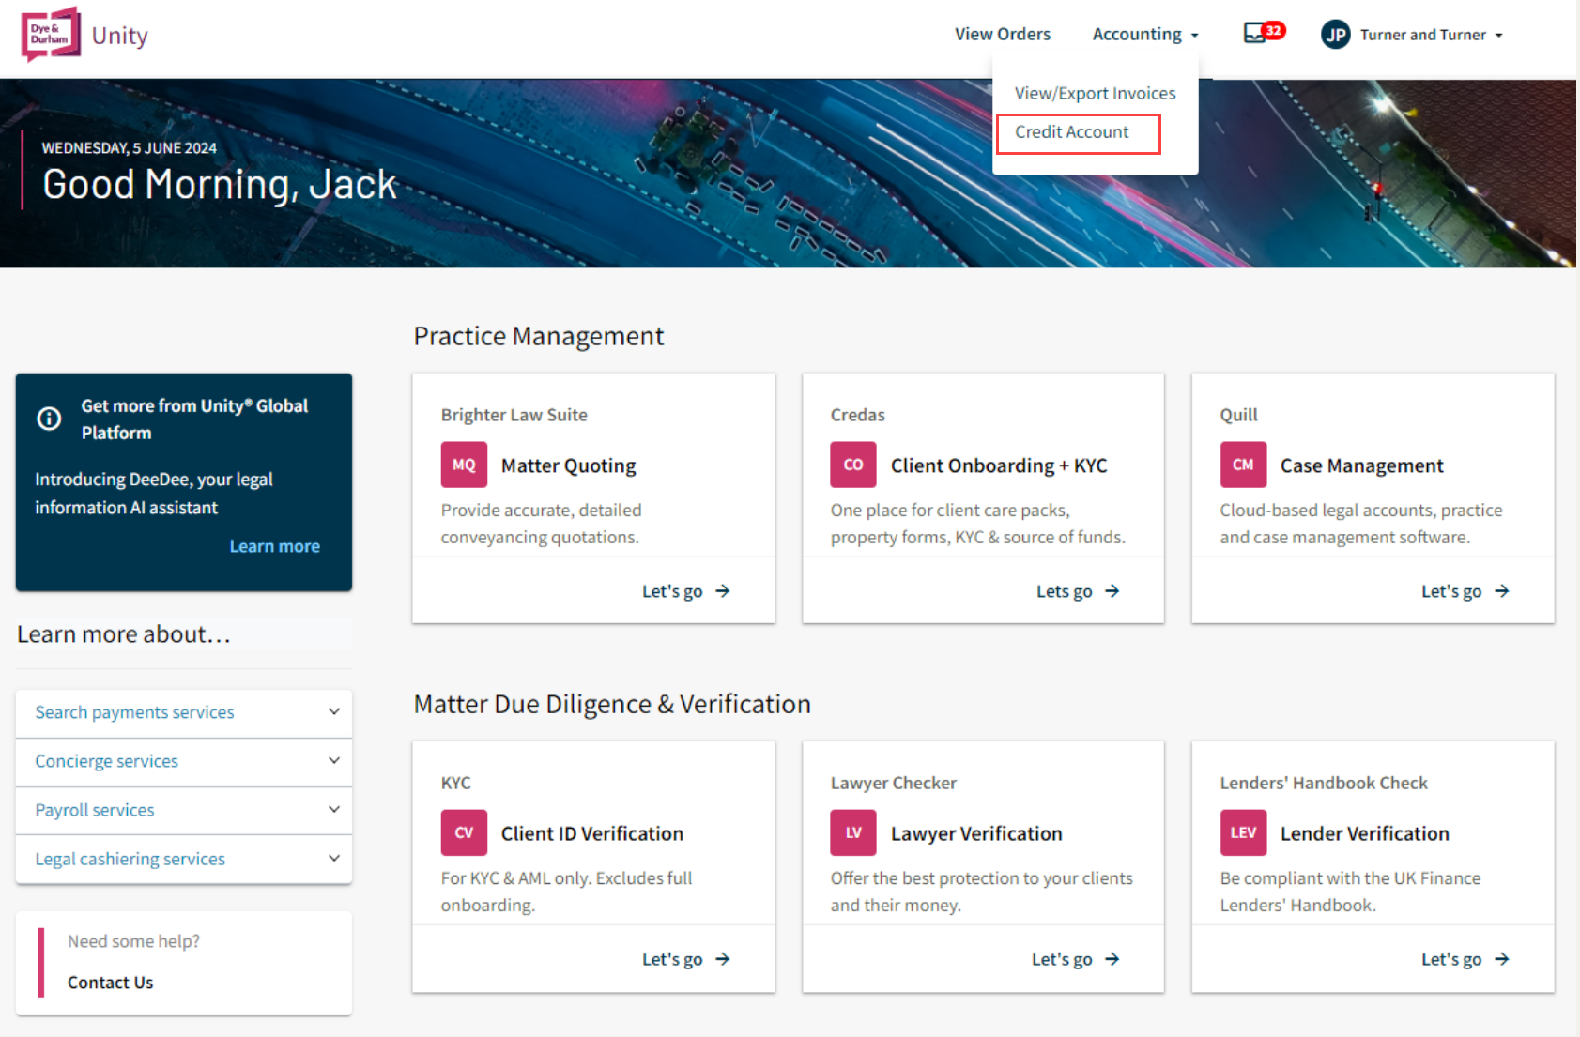Click the CO Client Onboarding icon
1580x1037 pixels.
[x=853, y=465]
